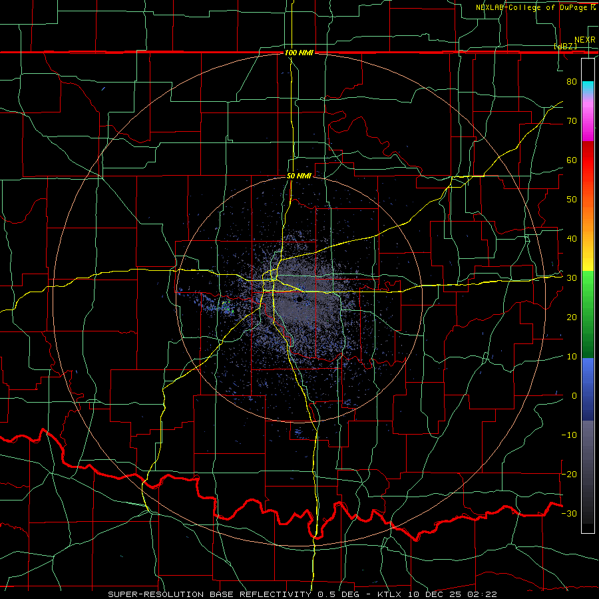Click the 50 NMI range ring label
This screenshot has width=599, height=599.
(x=299, y=176)
